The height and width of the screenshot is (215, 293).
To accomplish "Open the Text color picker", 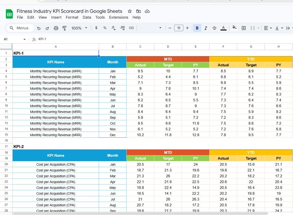I will click(223, 28).
